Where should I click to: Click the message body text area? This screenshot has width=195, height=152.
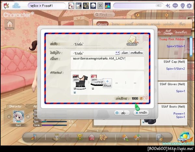click(x=108, y=63)
